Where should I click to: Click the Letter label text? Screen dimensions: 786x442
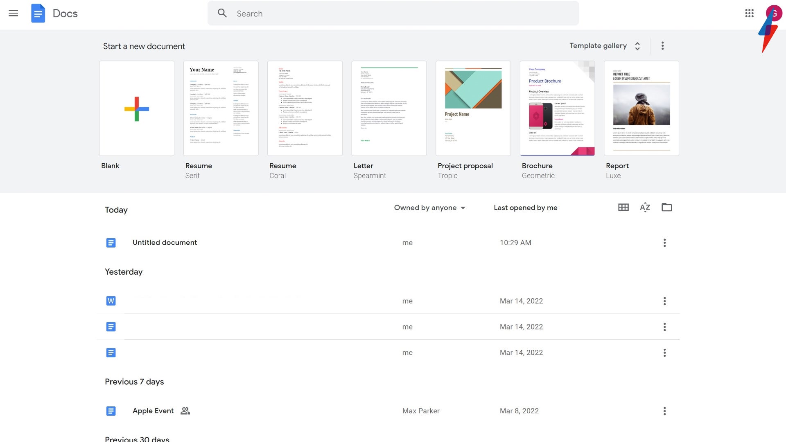point(364,166)
